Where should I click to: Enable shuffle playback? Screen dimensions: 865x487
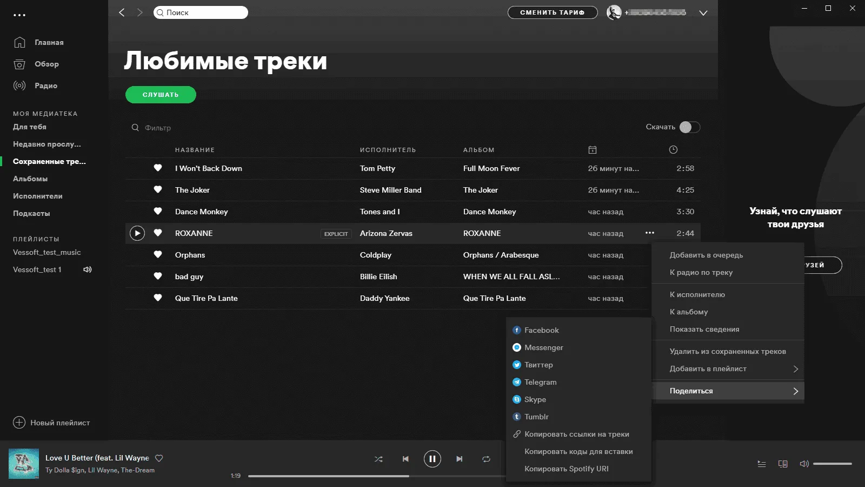click(378, 459)
